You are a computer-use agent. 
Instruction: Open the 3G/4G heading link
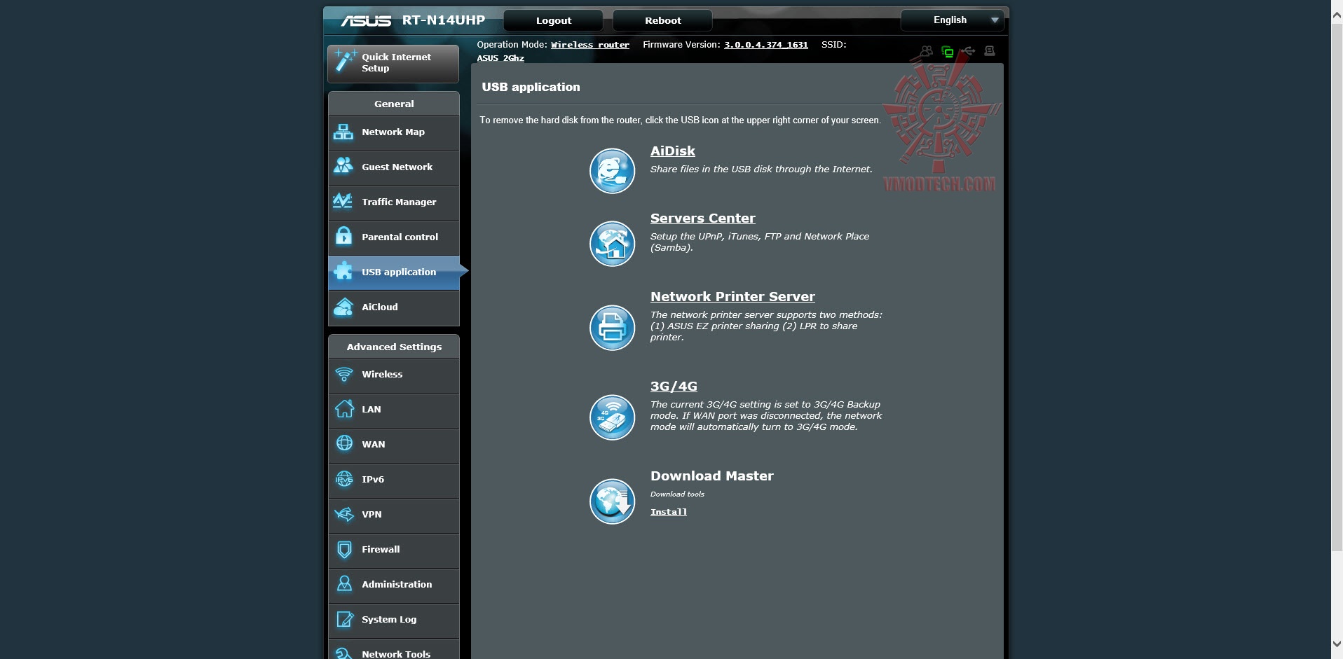(674, 387)
